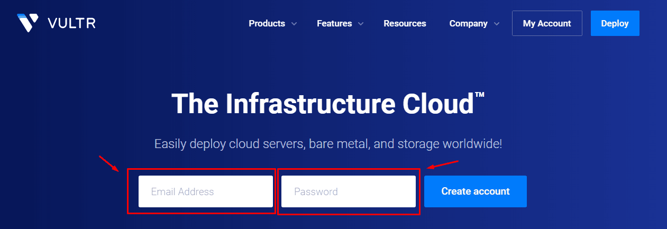
Task: Click the VULTR wordmark text
Action: tap(71, 23)
